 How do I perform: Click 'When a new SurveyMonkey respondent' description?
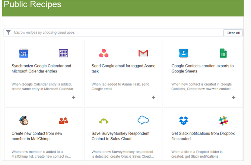[x=123, y=154]
